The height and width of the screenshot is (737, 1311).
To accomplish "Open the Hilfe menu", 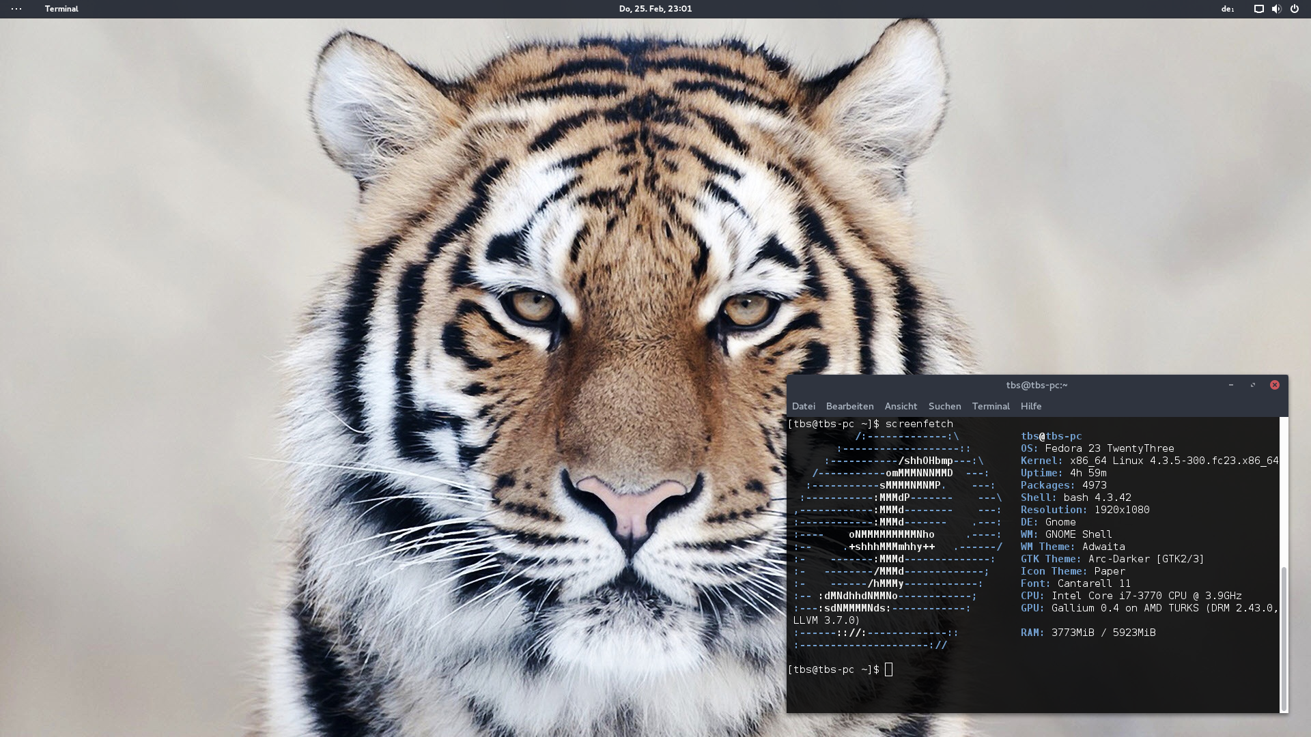I will click(1031, 406).
